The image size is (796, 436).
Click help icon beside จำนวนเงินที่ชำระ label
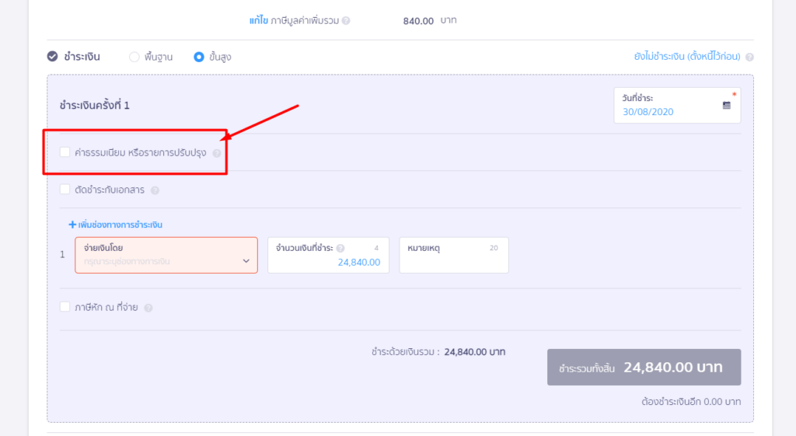tap(340, 248)
